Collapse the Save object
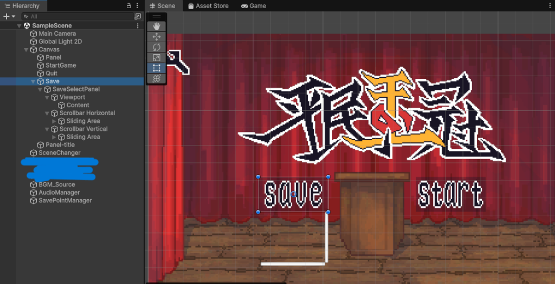Image resolution: width=555 pixels, height=284 pixels. tap(33, 82)
